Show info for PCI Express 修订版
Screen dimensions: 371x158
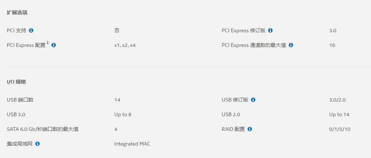tap(270, 30)
